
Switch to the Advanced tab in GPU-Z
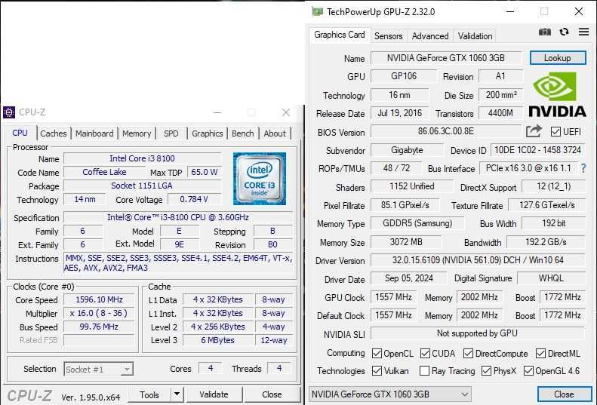pyautogui.click(x=430, y=36)
